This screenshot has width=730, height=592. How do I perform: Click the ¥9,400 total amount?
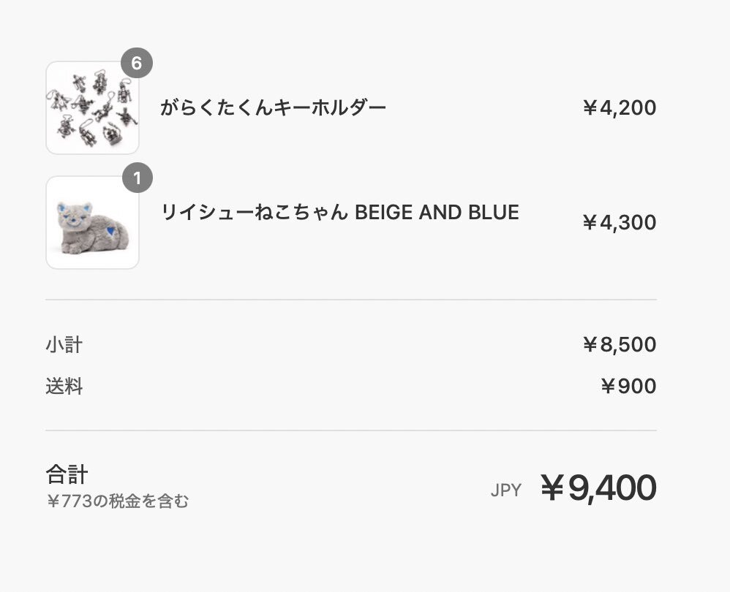(x=599, y=487)
